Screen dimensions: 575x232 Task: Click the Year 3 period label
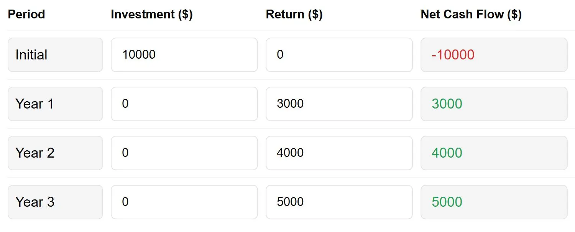(x=55, y=202)
